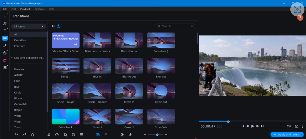
Task: Redo action with redo arrow
Action: tap(25, 135)
